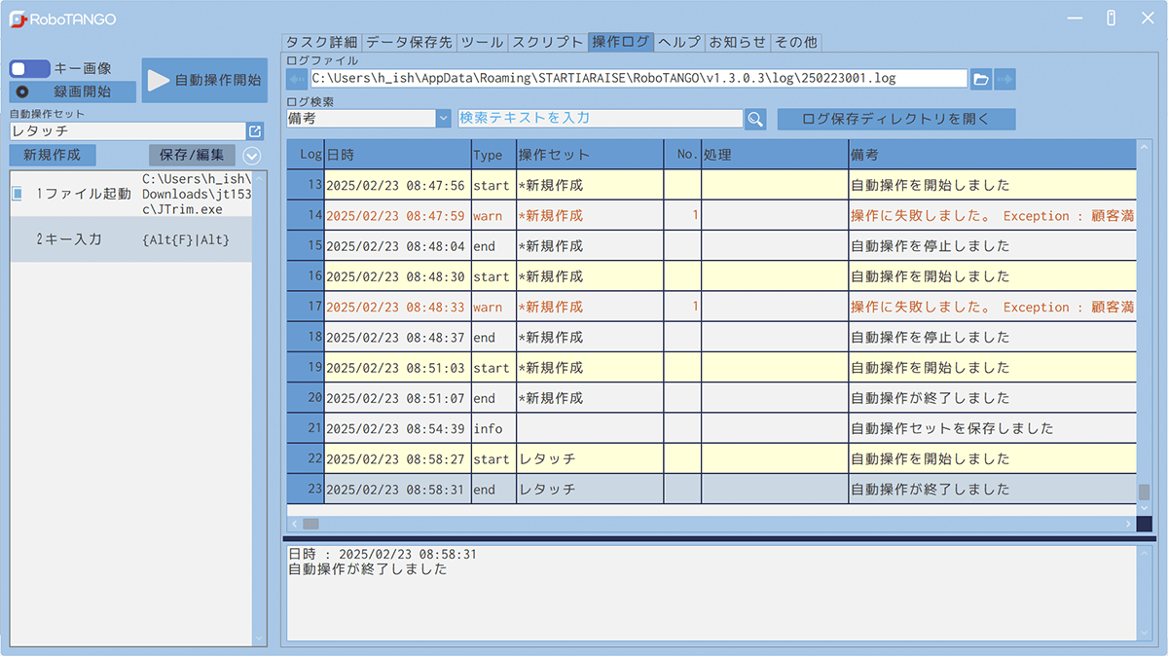1168x656 pixels.
Task: Click the RoboTANGO logo icon
Action: click(18, 18)
